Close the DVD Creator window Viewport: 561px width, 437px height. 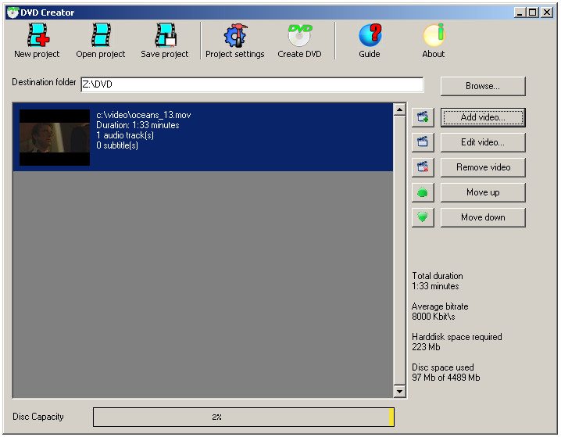tap(547, 13)
